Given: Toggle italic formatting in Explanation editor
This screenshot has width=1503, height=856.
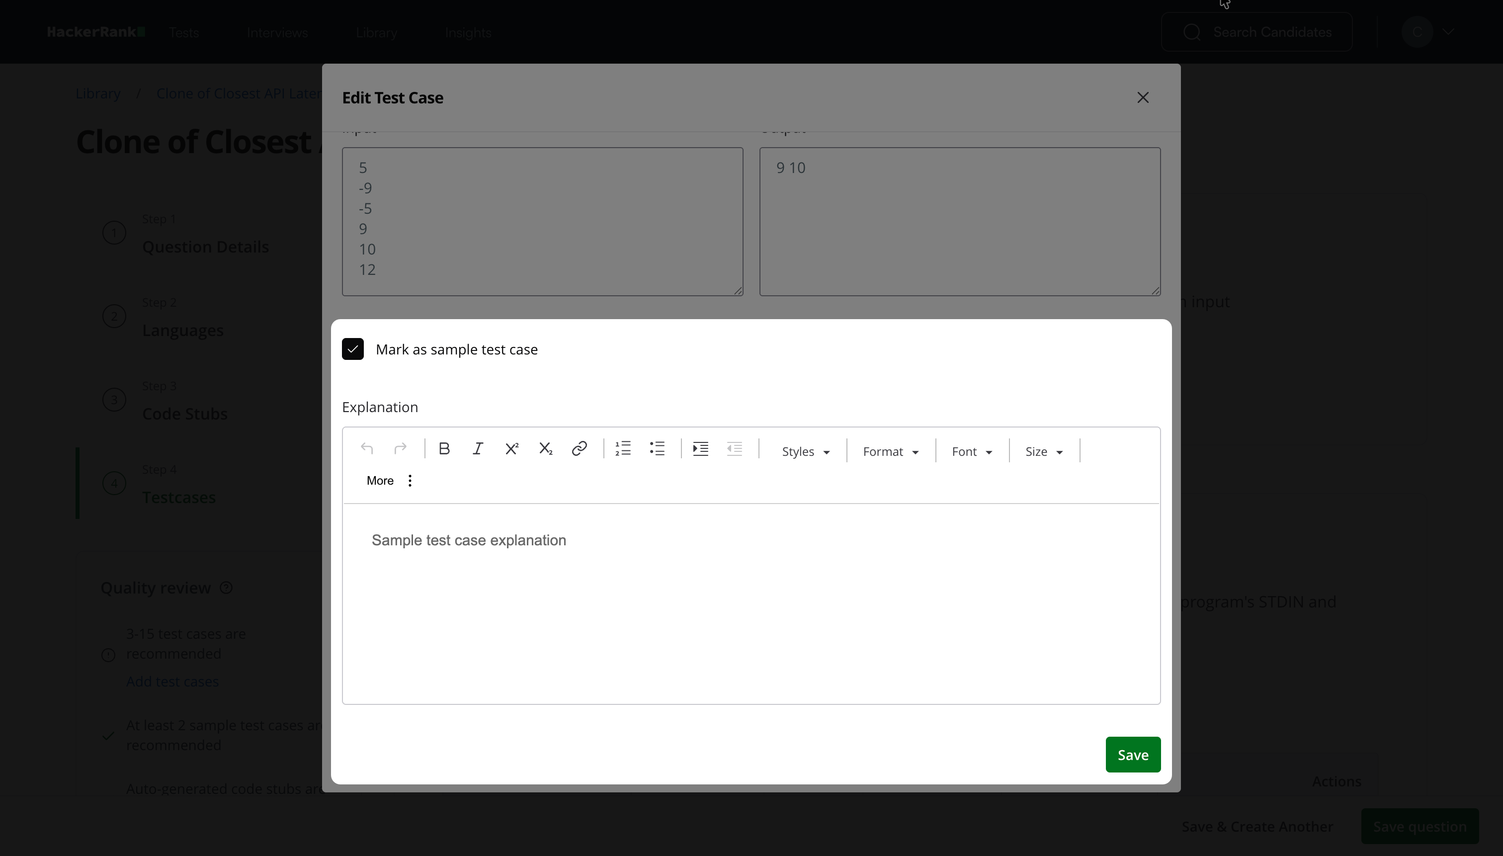Looking at the screenshot, I should [478, 449].
